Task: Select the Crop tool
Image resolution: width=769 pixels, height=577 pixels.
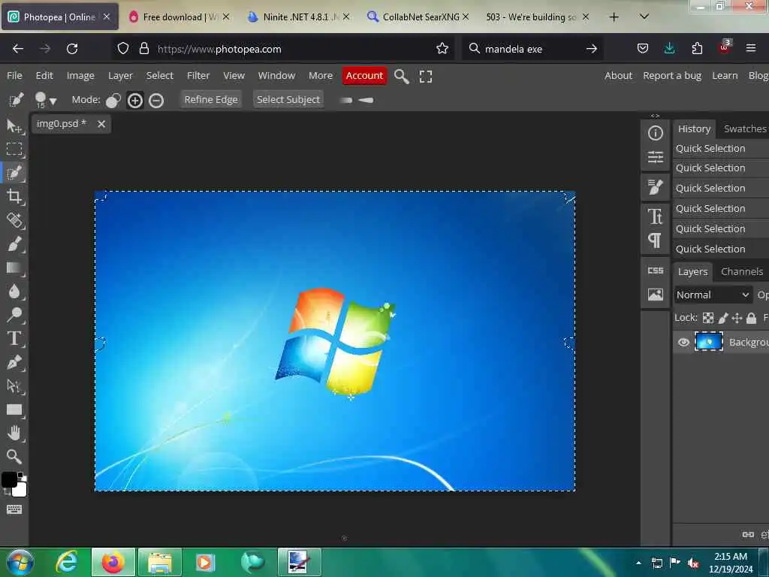Action: [14, 197]
